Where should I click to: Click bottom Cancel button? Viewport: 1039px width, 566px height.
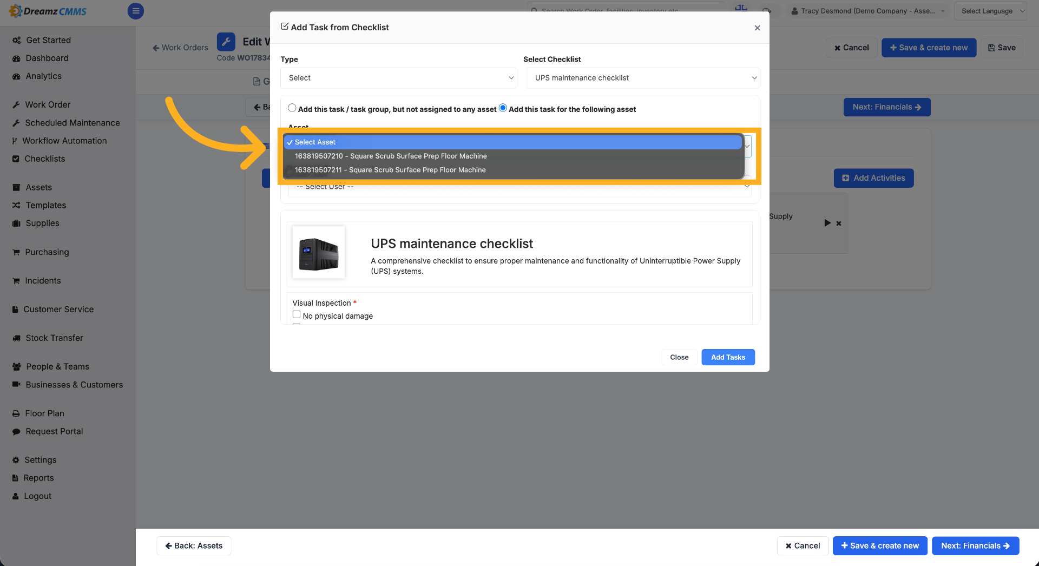[803, 545]
